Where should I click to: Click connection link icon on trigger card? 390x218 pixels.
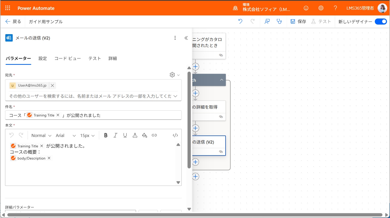pos(221,55)
